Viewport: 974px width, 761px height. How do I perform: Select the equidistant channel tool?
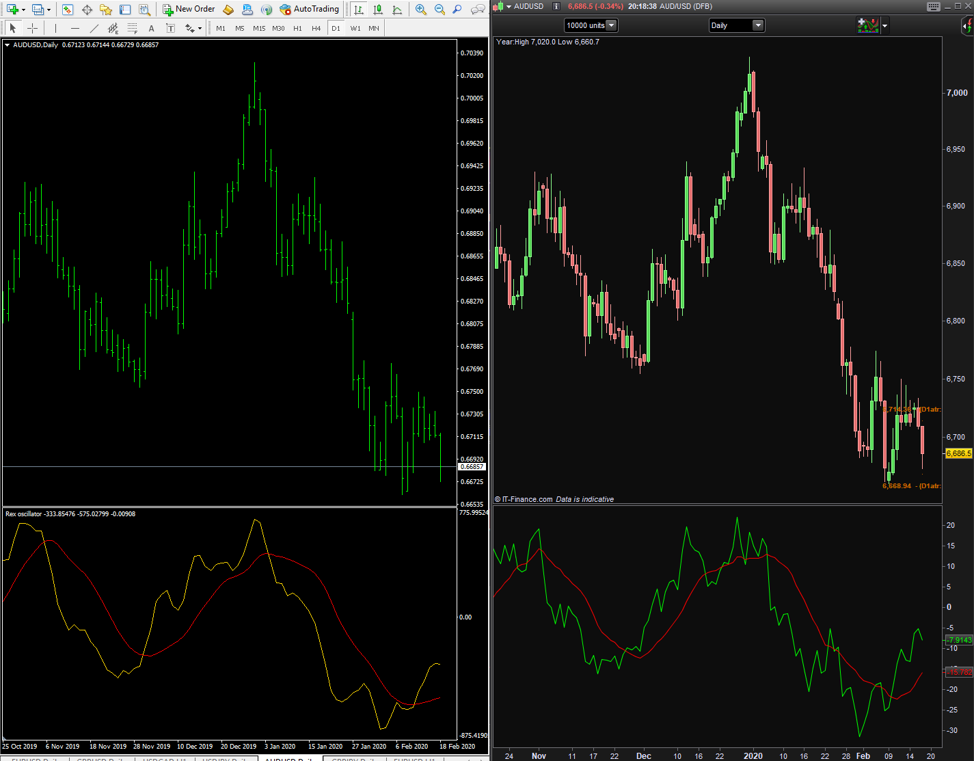[x=113, y=28]
